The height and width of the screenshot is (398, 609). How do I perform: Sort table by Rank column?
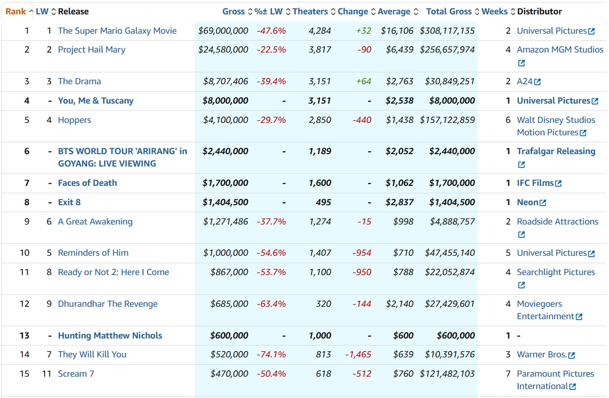tap(16, 11)
